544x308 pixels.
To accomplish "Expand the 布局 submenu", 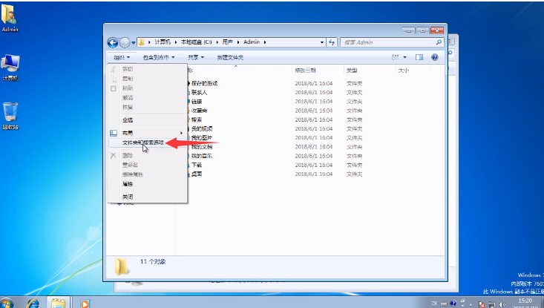I will pos(148,133).
